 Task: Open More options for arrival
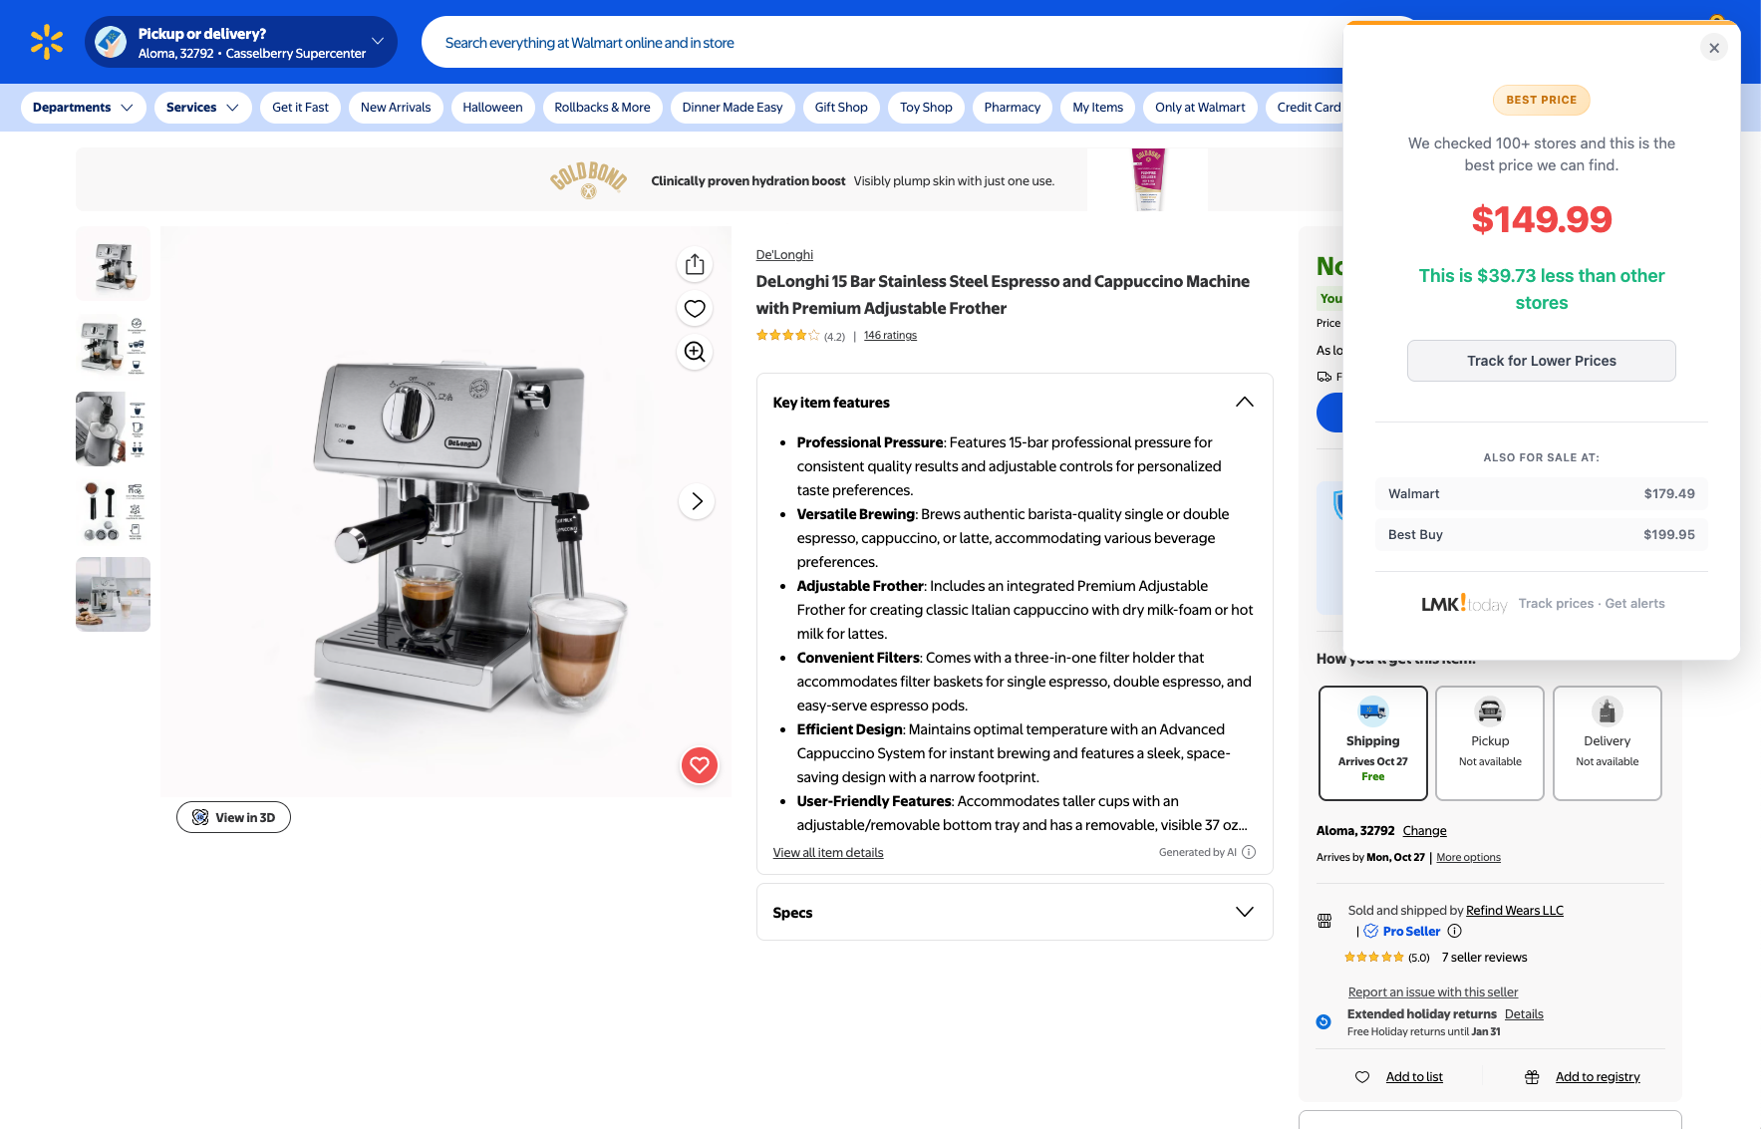tap(1468, 858)
